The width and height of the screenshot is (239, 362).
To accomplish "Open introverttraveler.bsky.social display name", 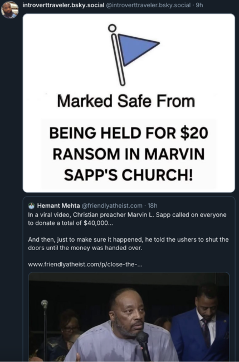I will coord(64,5).
